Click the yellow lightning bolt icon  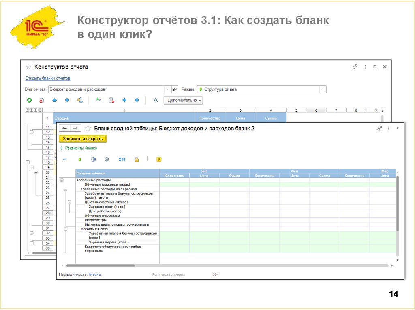(x=159, y=160)
